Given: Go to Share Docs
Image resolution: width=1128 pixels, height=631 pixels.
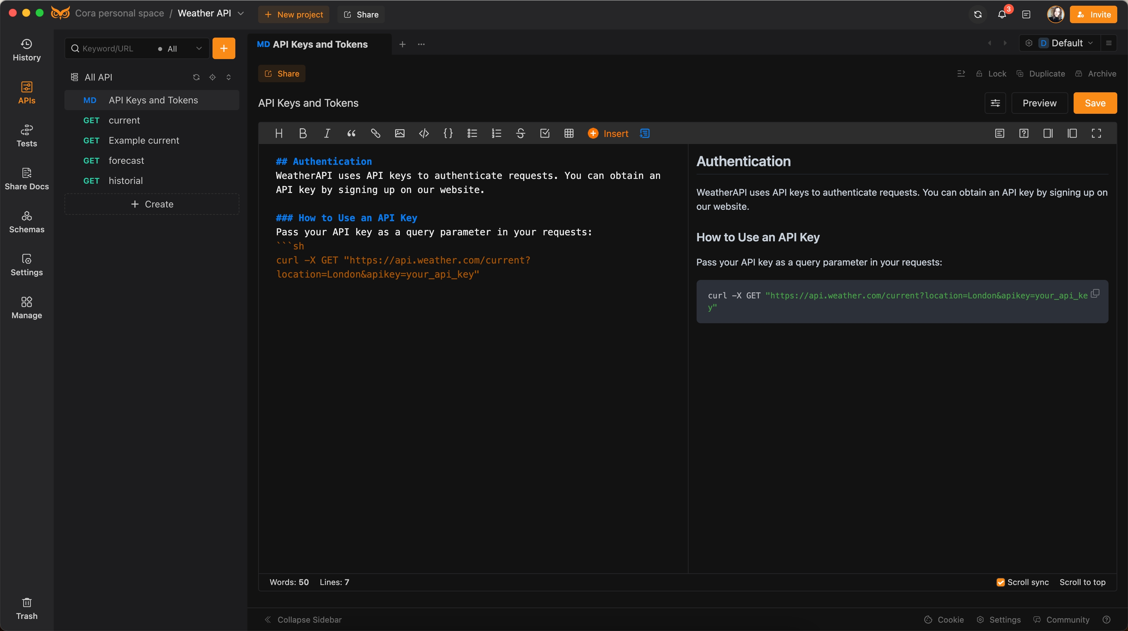Looking at the screenshot, I should coord(27,179).
